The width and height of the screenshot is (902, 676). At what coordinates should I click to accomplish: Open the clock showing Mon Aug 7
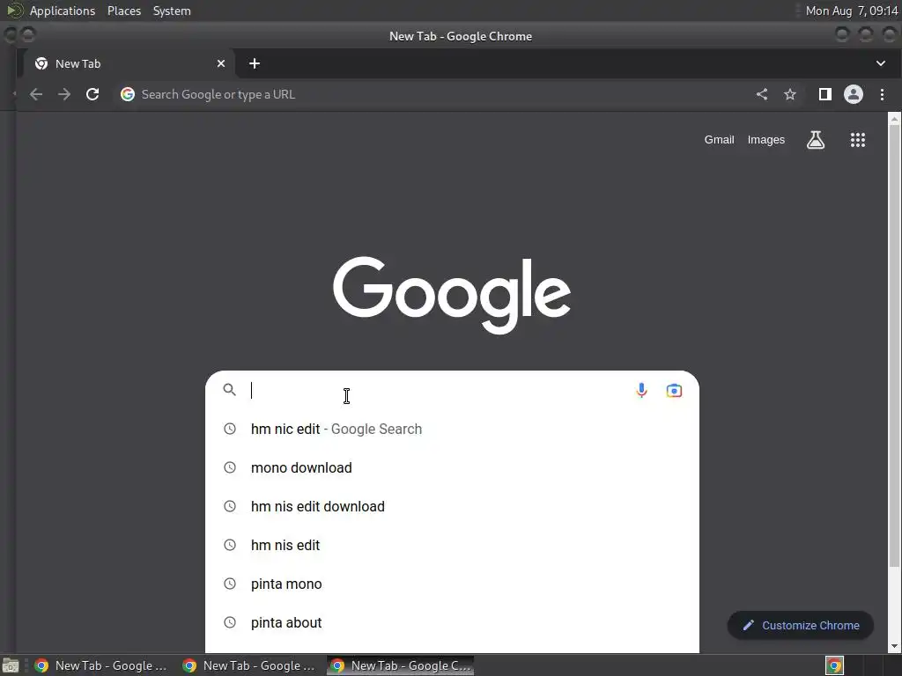[x=852, y=11]
